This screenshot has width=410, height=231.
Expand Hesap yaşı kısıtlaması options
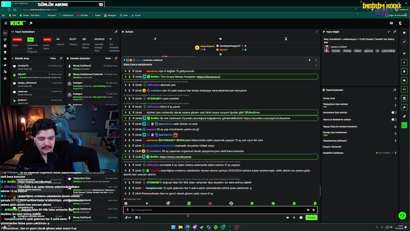pyautogui.click(x=395, y=133)
